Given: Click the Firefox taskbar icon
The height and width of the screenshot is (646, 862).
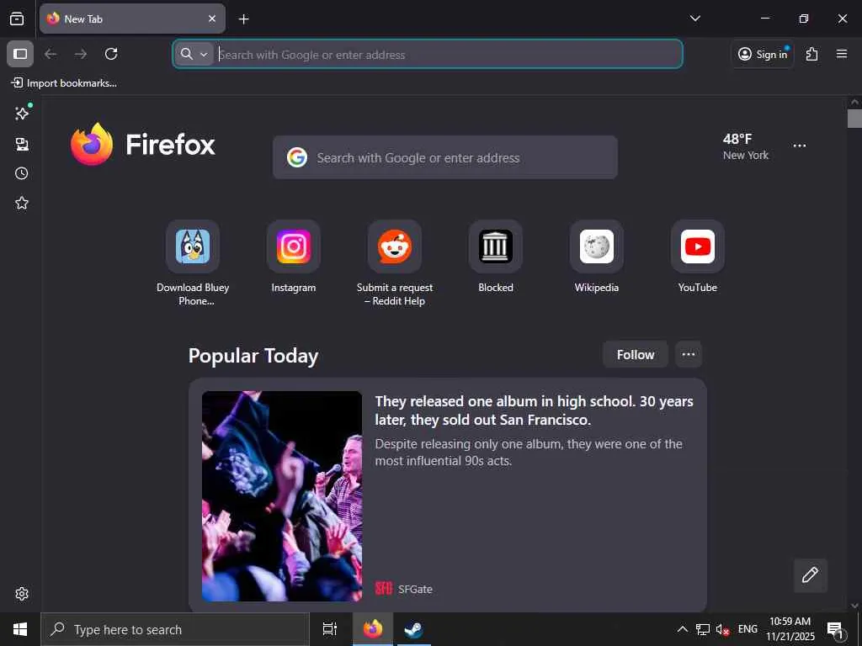Looking at the screenshot, I should (x=372, y=629).
